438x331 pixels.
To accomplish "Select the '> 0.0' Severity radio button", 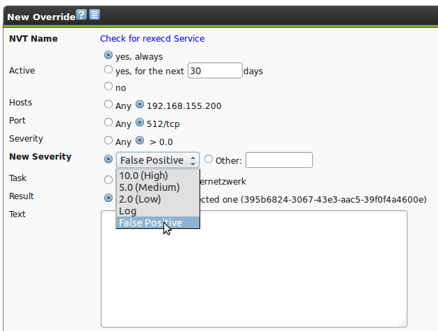I will (140, 141).
